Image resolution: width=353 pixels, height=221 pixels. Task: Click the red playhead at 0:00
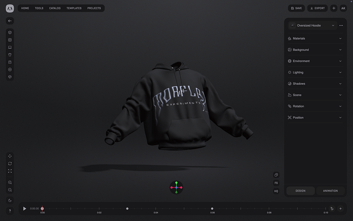pyautogui.click(x=42, y=209)
